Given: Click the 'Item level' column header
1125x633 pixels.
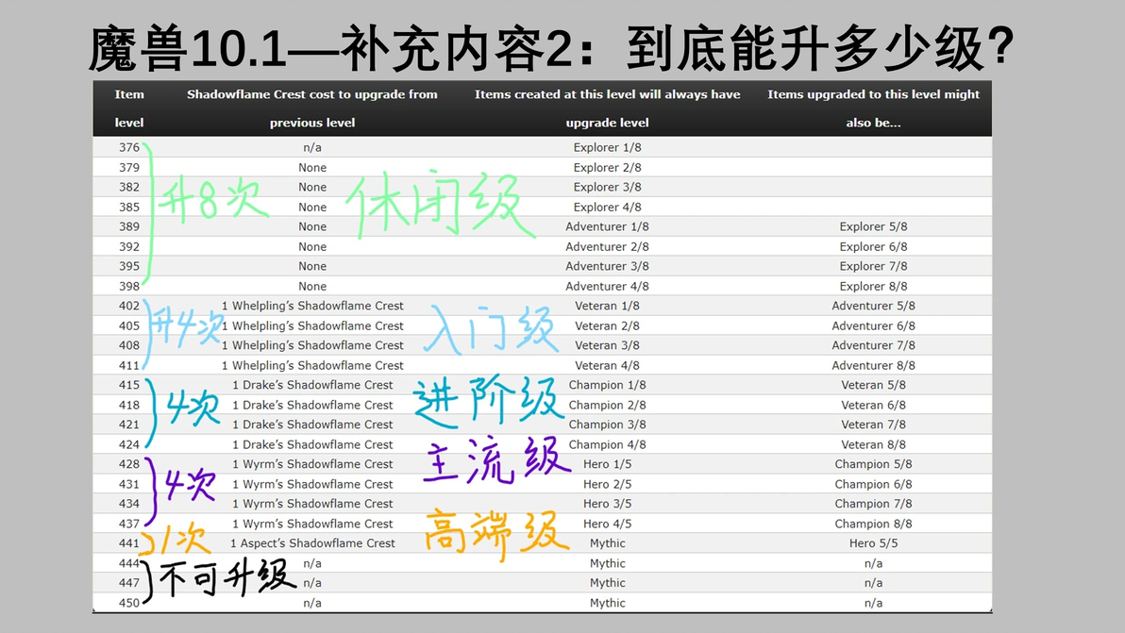Looking at the screenshot, I should click(129, 108).
